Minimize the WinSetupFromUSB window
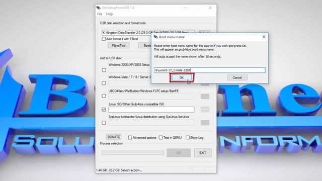The width and height of the screenshot is (322, 181). (x=185, y=8)
